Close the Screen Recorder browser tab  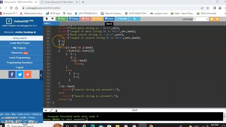click(x=77, y=2)
